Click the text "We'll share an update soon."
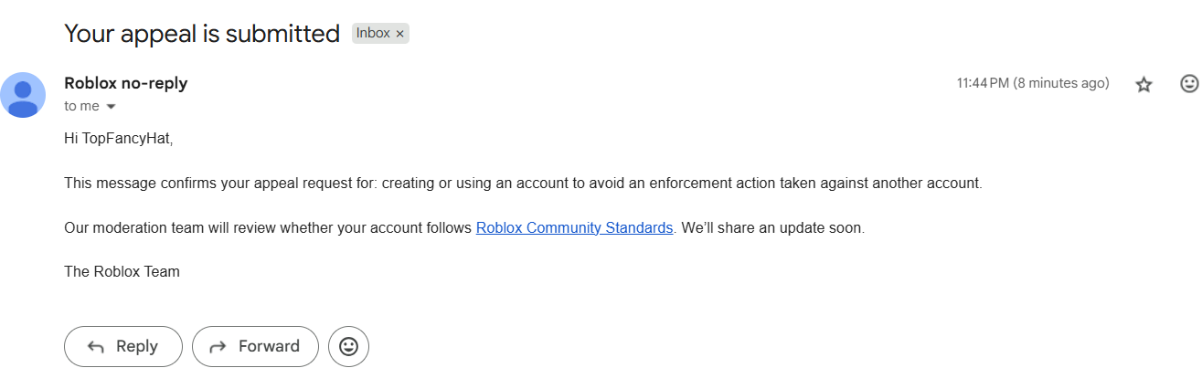 (772, 227)
